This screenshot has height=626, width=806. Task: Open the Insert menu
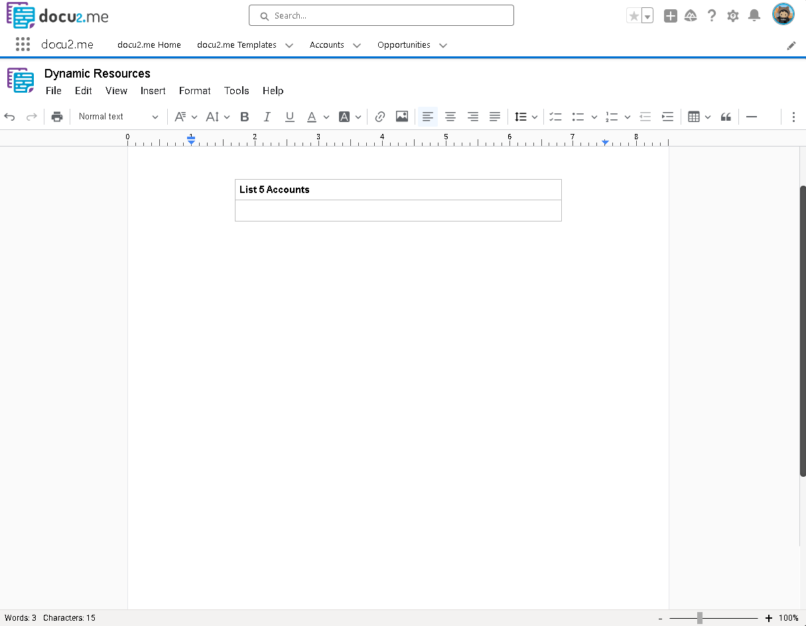coord(153,91)
